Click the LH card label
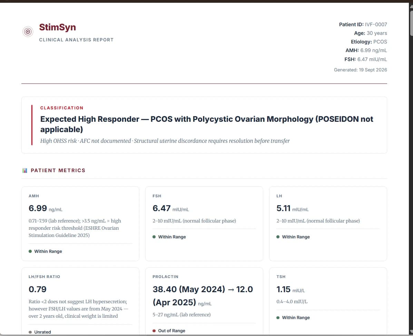The width and height of the screenshot is (413, 336). 279,196
